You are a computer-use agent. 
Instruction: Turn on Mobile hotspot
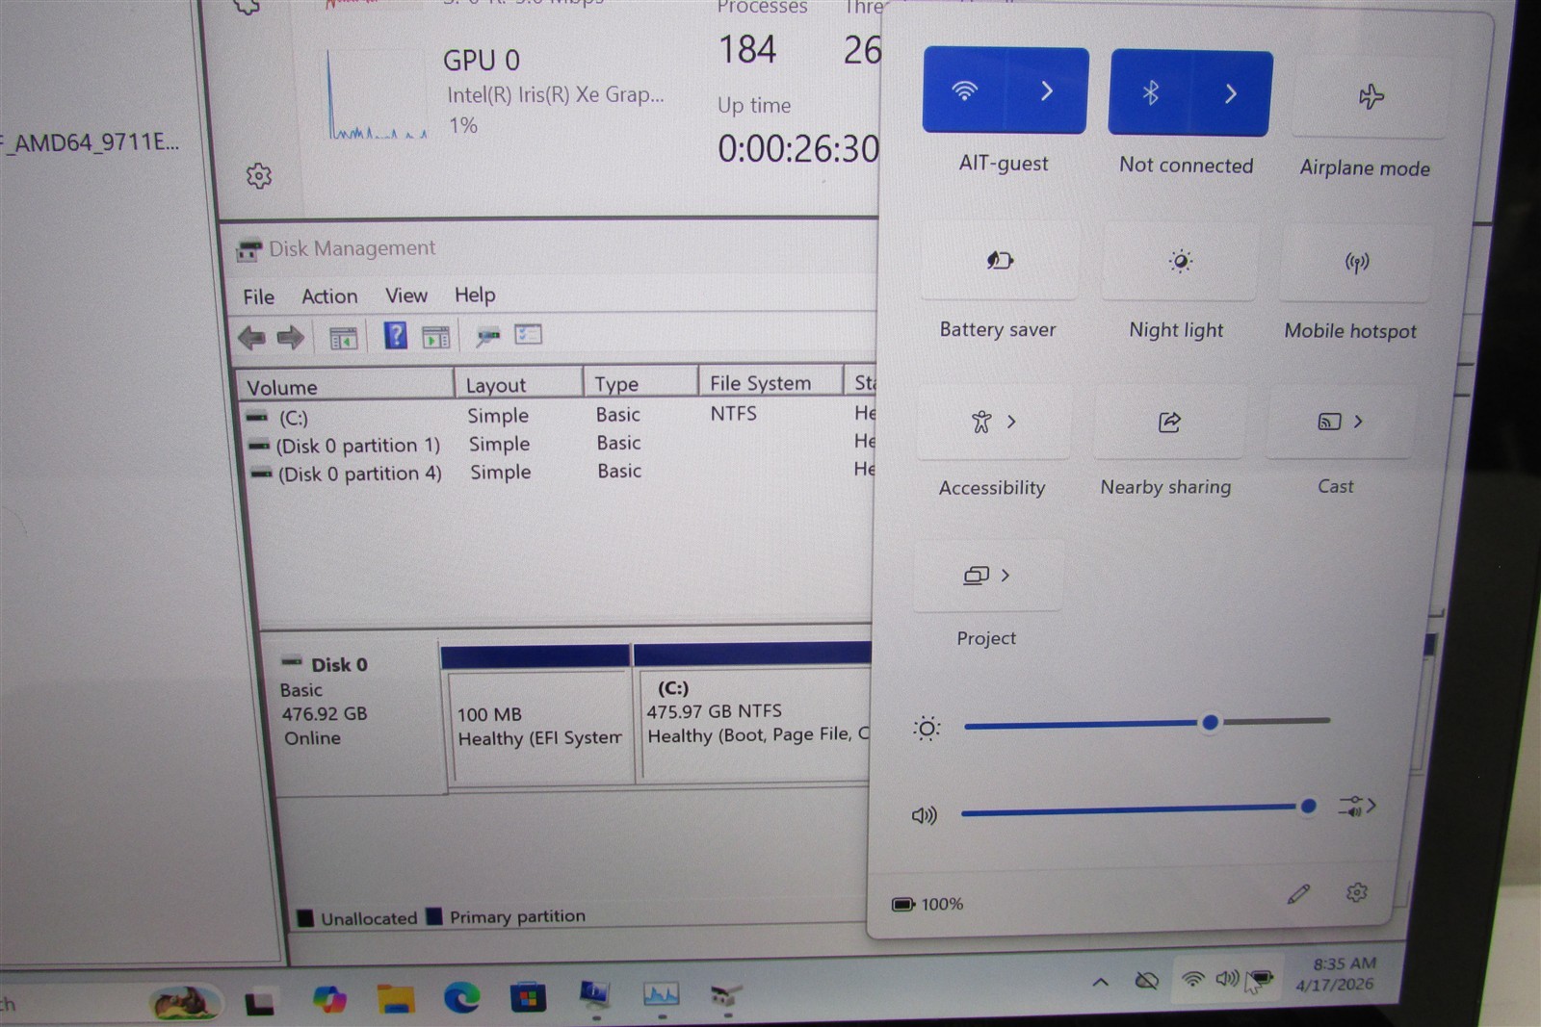1357,263
